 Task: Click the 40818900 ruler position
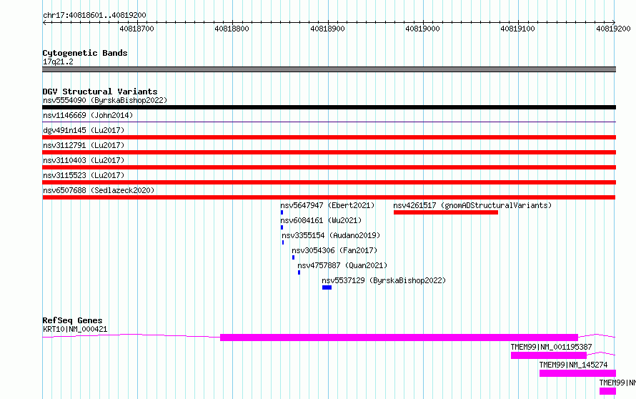tap(327, 29)
